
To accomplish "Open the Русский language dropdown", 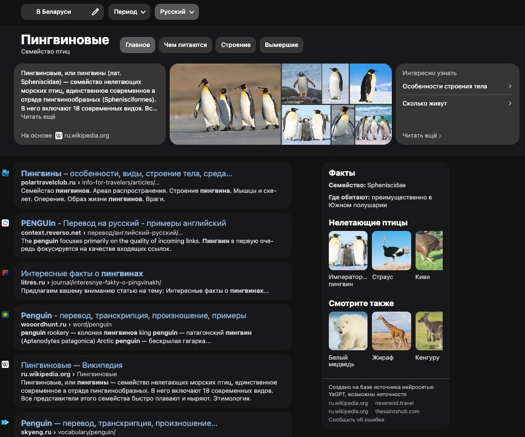I will pos(176,12).
